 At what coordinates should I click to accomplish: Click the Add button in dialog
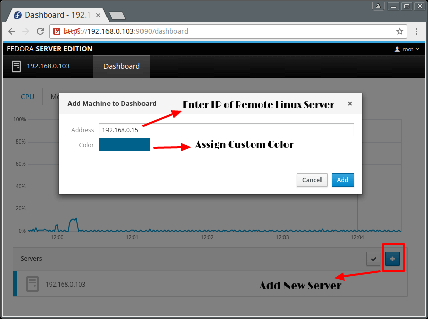343,180
